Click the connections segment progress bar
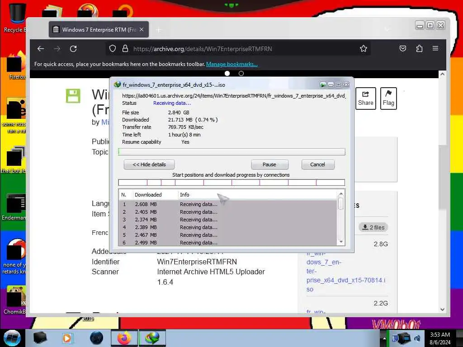 coord(231,183)
